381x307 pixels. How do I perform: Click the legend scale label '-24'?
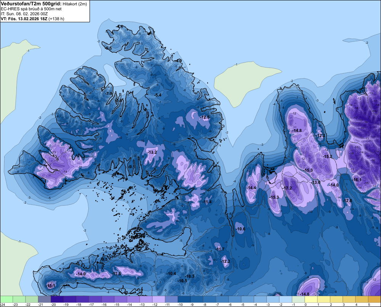coord(3,305)
